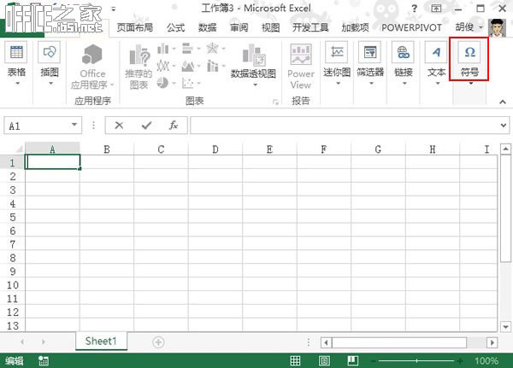Switch to Page Layout view

tap(324, 361)
